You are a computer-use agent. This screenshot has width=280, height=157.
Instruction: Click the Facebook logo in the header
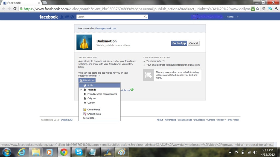(x=49, y=17)
